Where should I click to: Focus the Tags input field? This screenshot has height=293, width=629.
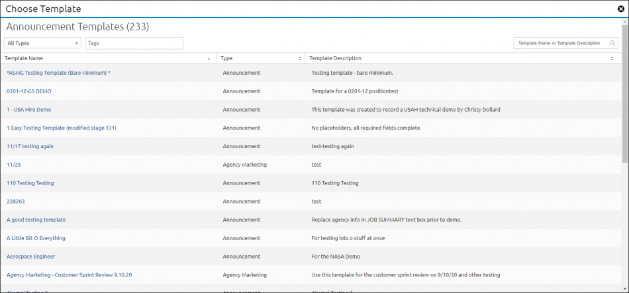(x=134, y=43)
